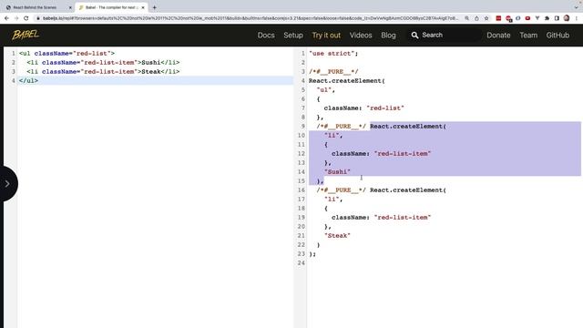583x328 pixels.
Task: Open the tab search chevron dropdown
Action: point(577,7)
